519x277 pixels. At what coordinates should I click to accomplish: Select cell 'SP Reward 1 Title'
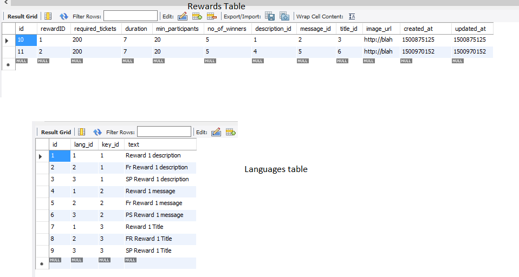(160, 251)
